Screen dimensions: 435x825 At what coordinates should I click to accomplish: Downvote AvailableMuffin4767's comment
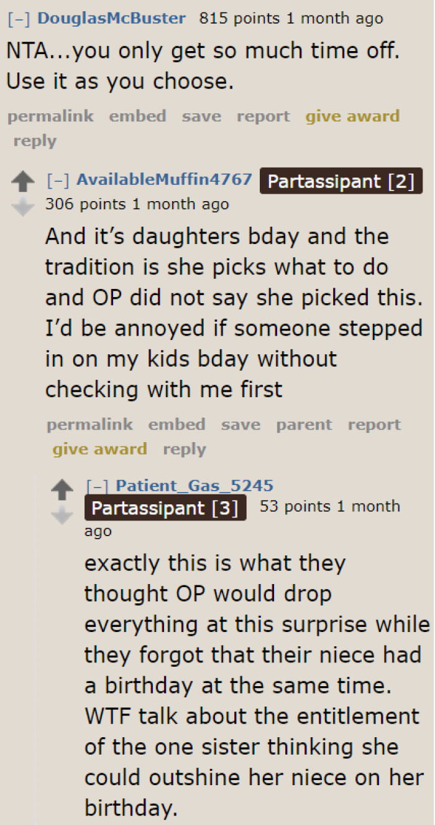23,206
